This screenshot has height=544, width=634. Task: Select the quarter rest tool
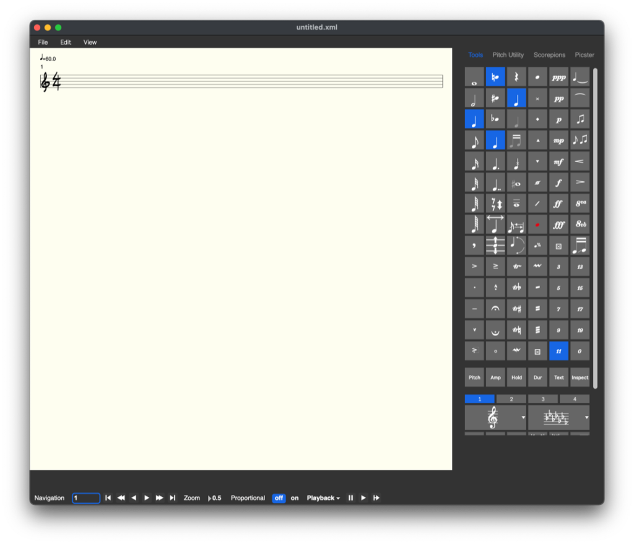[516, 77]
